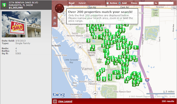Screen dimensions: 177x104
Task: Click the Pinehurst Park label
Action: point(82,43)
